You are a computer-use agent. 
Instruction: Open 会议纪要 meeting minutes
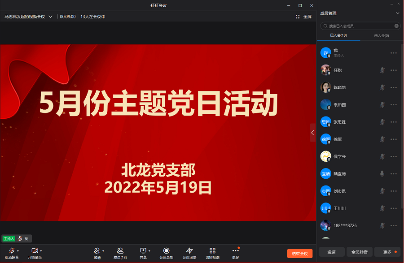tap(189, 251)
